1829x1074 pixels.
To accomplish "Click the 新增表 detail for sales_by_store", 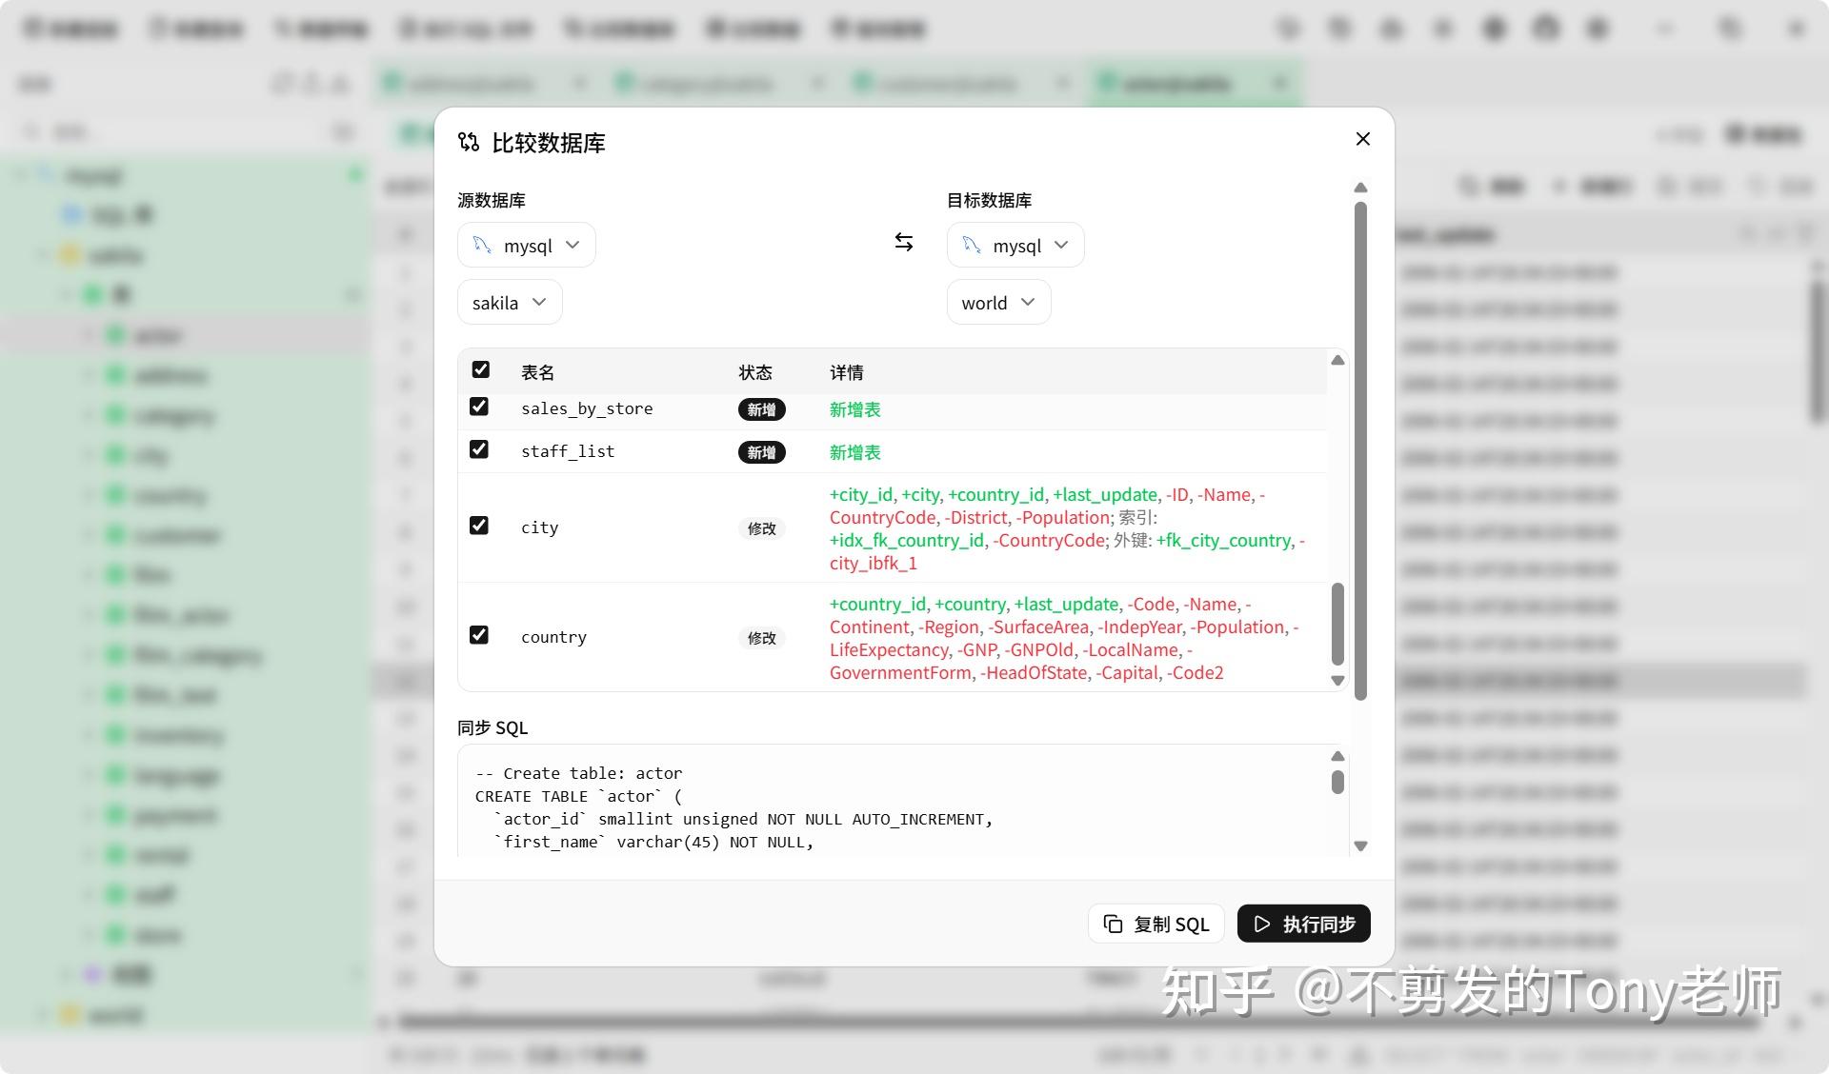I will 854,409.
